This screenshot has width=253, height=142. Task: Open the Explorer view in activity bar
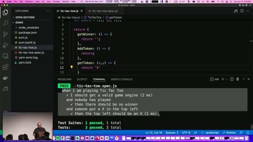coord(5,12)
